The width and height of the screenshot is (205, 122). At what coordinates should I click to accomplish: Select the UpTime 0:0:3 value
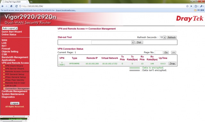163,64
